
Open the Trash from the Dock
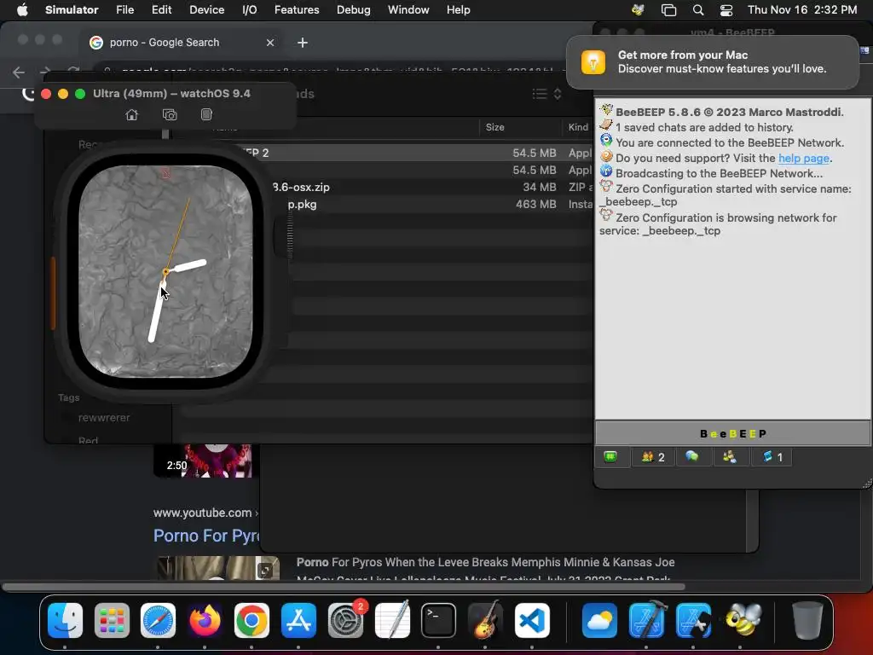pyautogui.click(x=807, y=620)
